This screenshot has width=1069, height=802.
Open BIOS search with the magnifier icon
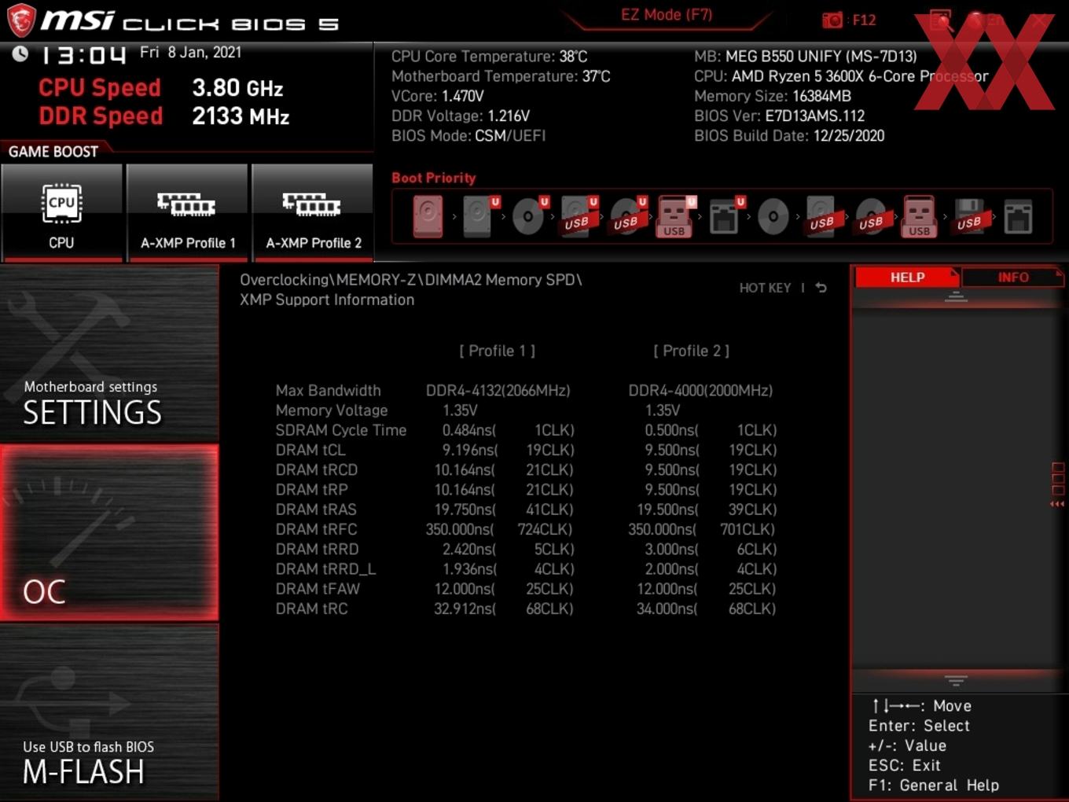point(941,21)
